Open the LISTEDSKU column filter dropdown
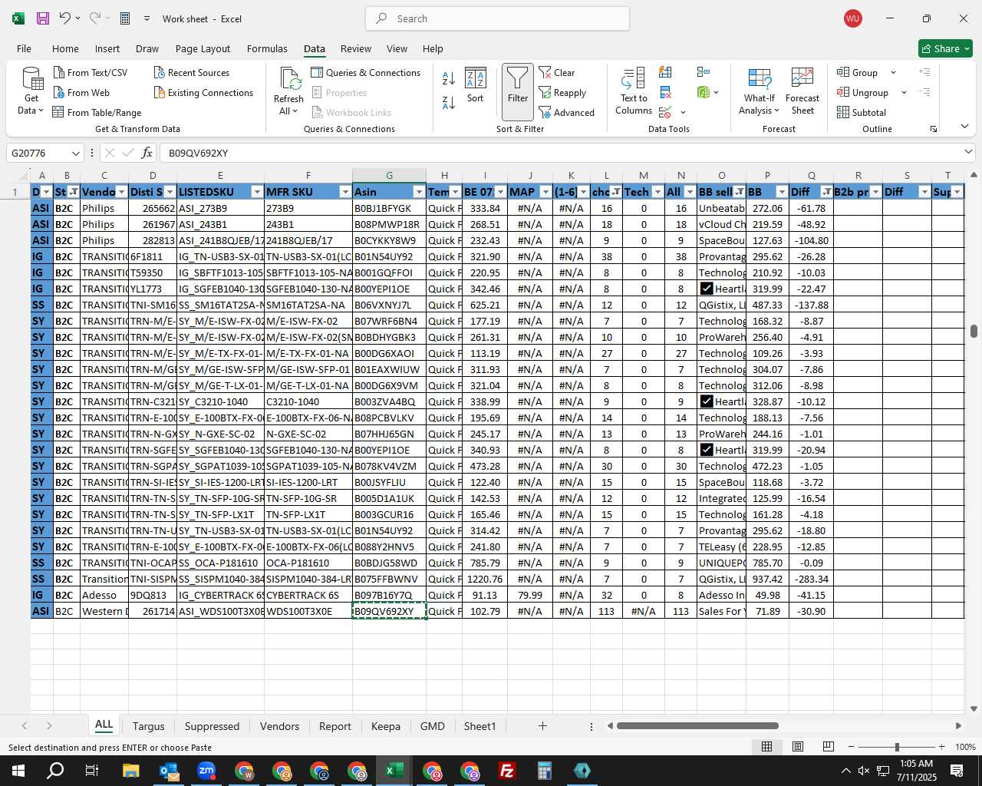This screenshot has width=982, height=786. coord(257,192)
